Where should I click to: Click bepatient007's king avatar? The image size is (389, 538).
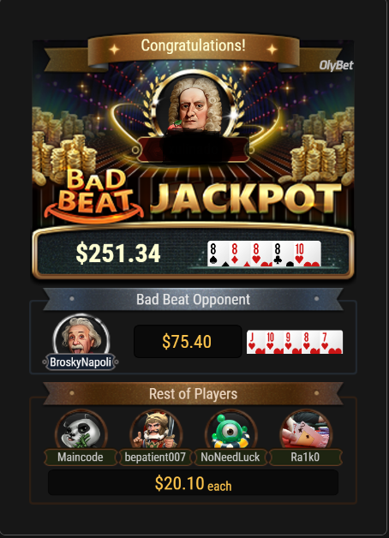coord(156,429)
